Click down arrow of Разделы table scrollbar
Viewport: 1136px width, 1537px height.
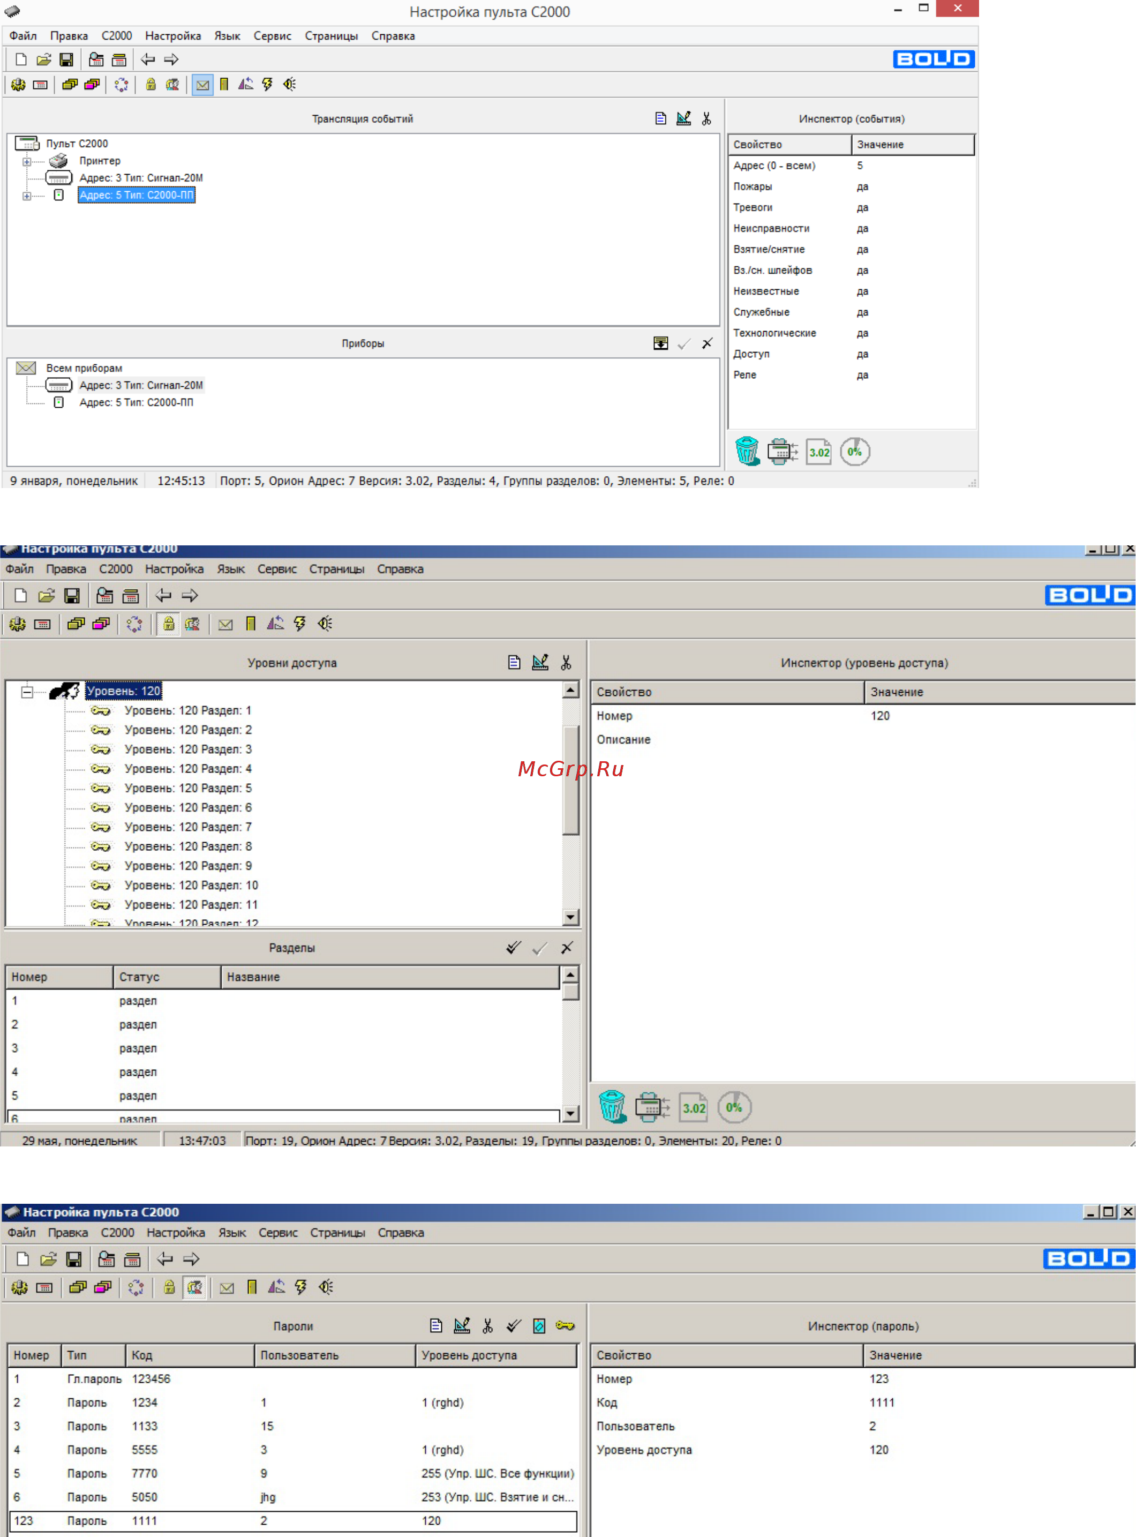(x=569, y=1113)
